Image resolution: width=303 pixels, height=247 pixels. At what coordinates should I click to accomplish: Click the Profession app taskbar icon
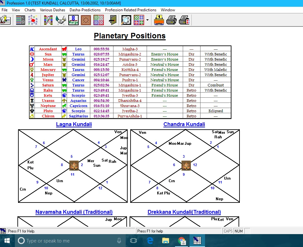[x=197, y=241]
